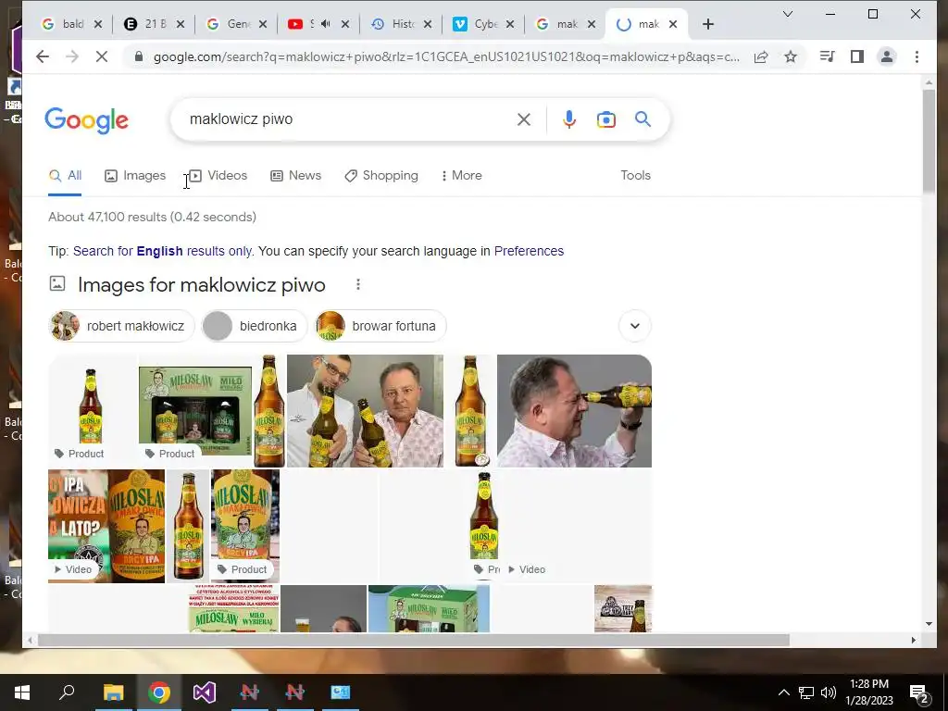The height and width of the screenshot is (711, 948).
Task: Mute the YouTube tab via speaker icon
Action: point(326,24)
